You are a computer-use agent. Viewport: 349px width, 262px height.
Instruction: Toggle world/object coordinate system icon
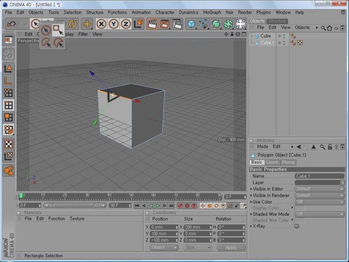click(x=138, y=24)
